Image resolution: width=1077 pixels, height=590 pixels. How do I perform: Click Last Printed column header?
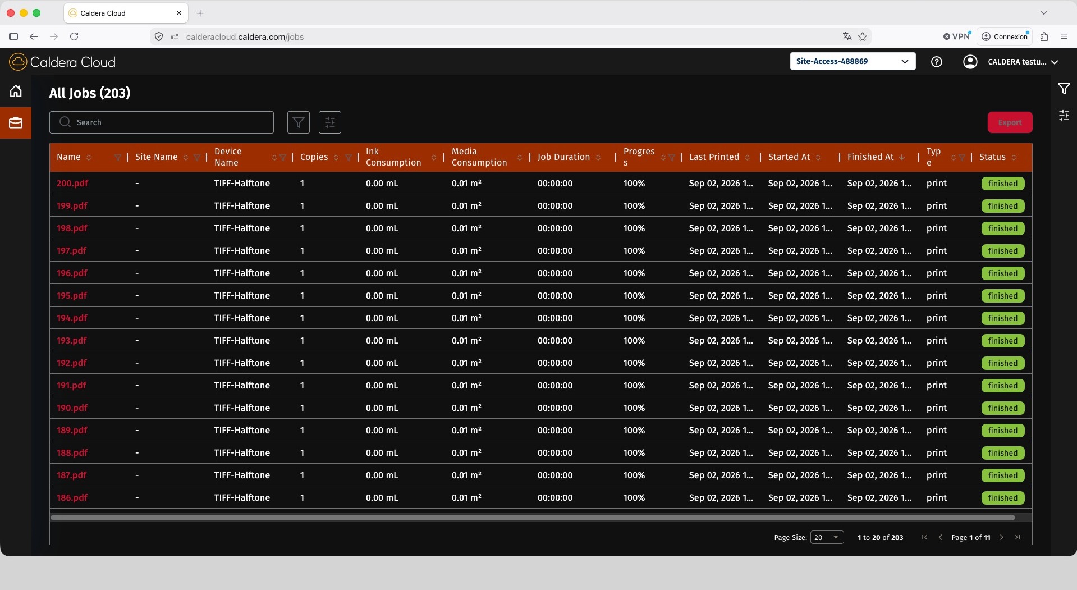click(x=714, y=157)
